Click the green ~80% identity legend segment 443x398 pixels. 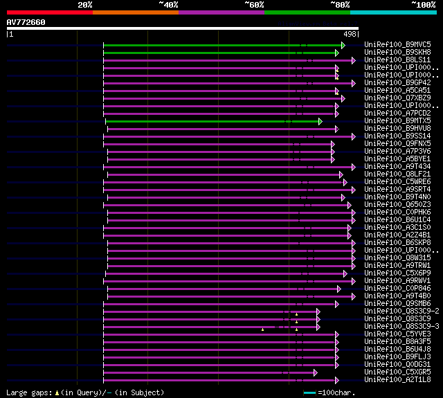307,12
